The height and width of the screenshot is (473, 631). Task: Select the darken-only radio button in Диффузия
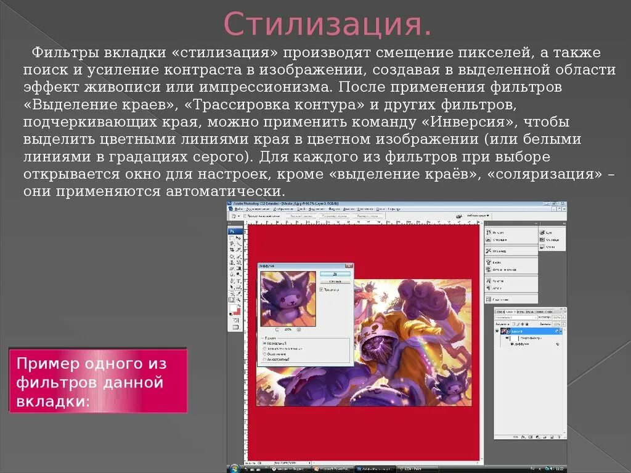coord(264,349)
